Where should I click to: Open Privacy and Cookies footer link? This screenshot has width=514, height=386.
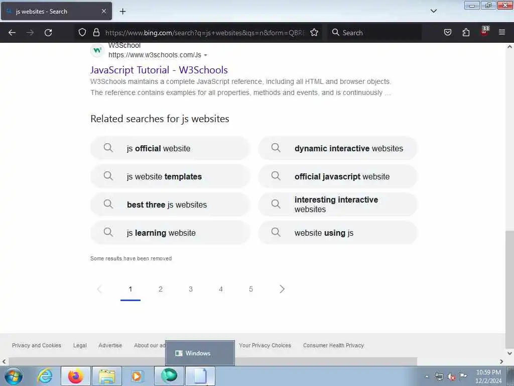click(36, 345)
